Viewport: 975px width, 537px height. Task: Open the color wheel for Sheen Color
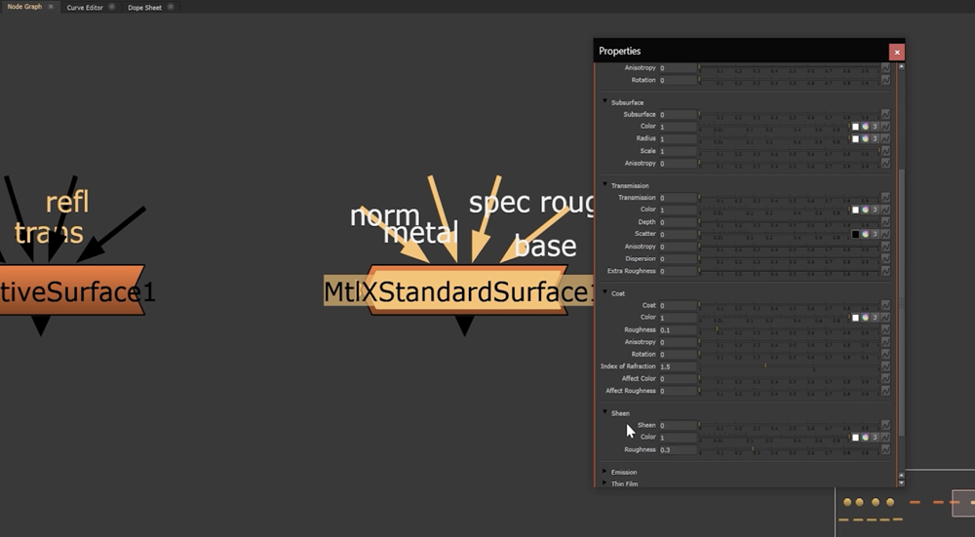tap(865, 438)
